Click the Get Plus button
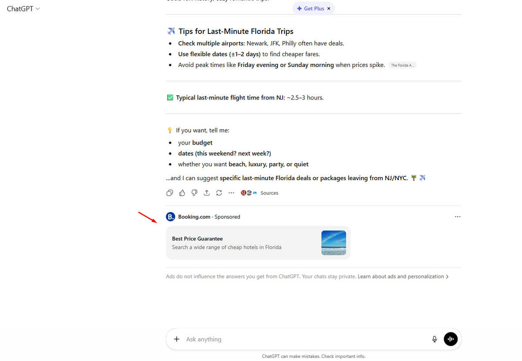 [x=310, y=9]
